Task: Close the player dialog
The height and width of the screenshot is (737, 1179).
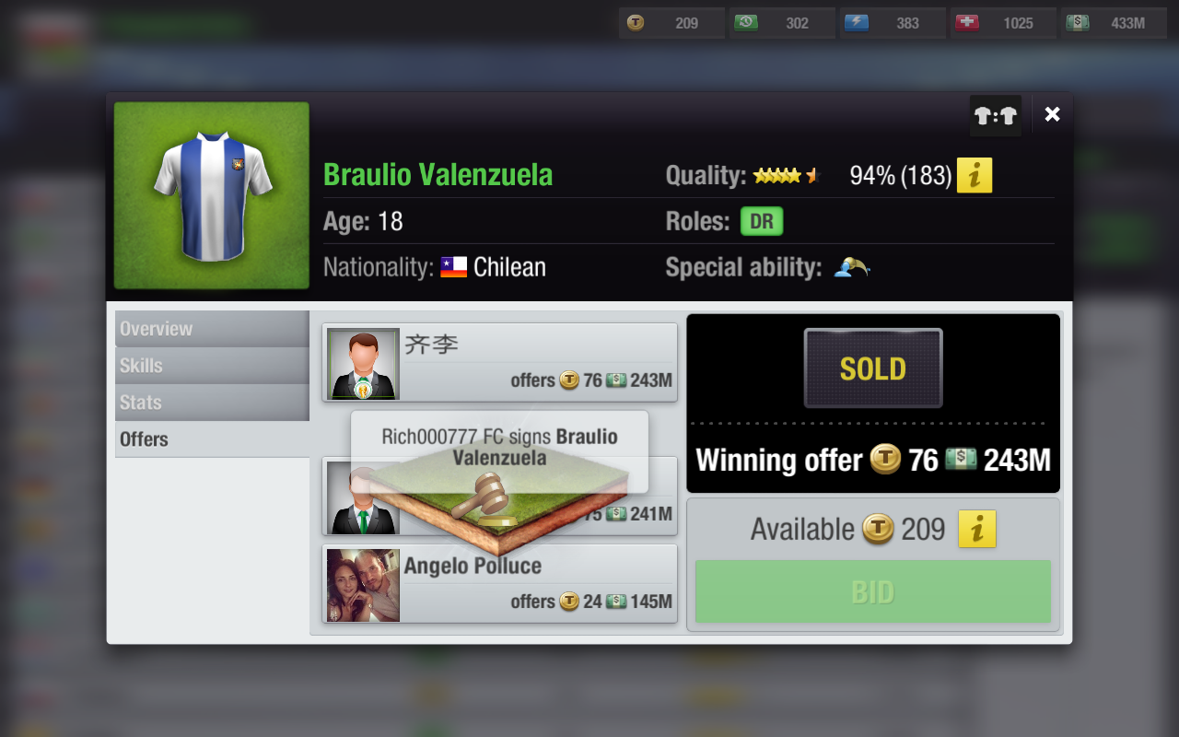Action: tap(1052, 114)
